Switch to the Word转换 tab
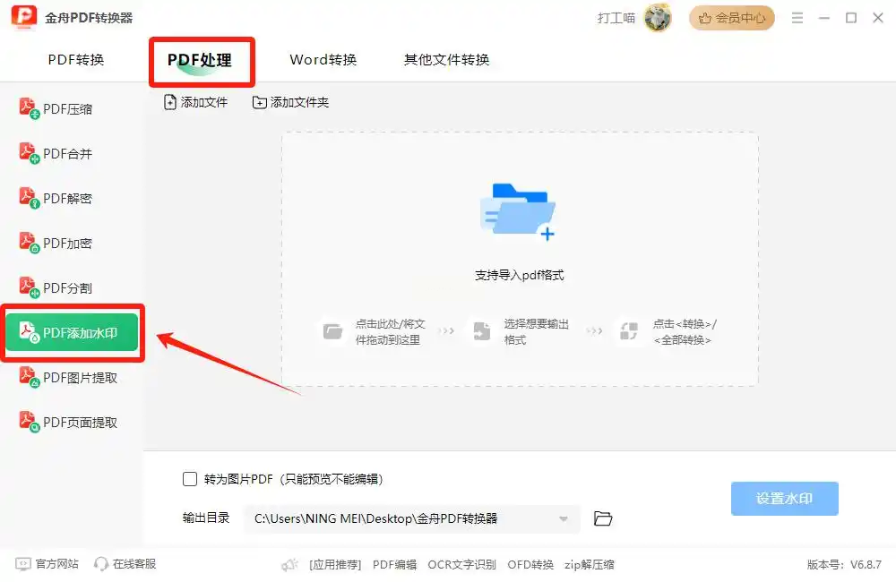 [x=323, y=59]
